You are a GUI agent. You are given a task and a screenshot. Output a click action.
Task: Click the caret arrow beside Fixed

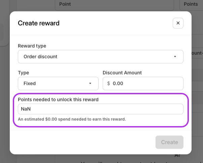90,84
